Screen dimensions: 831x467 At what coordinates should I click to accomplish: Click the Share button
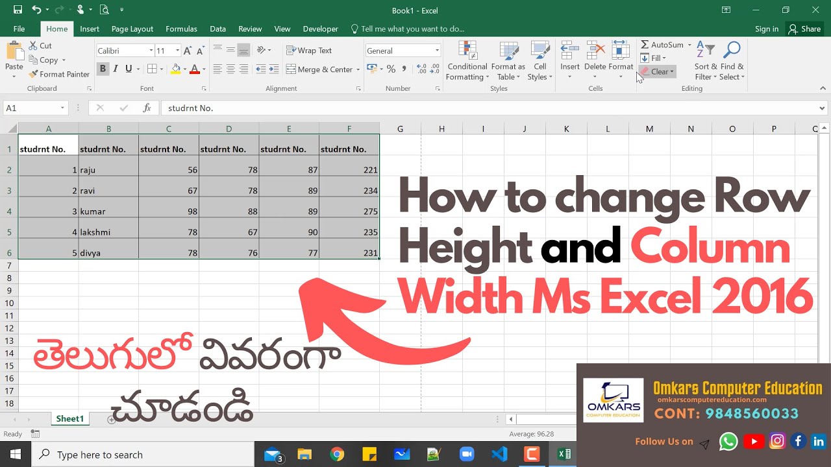804,29
